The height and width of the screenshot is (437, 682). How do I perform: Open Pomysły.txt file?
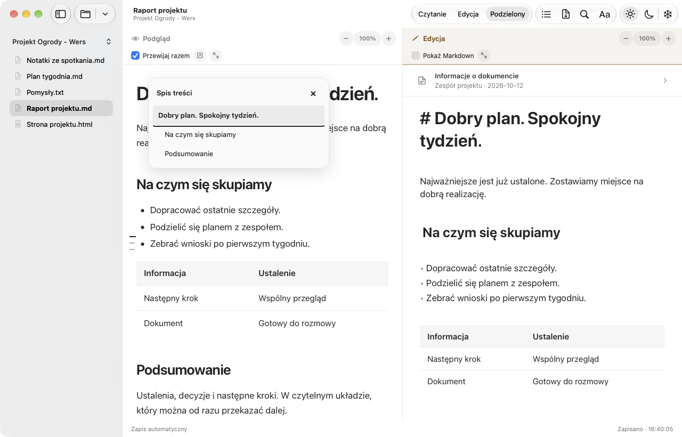[x=61, y=92]
